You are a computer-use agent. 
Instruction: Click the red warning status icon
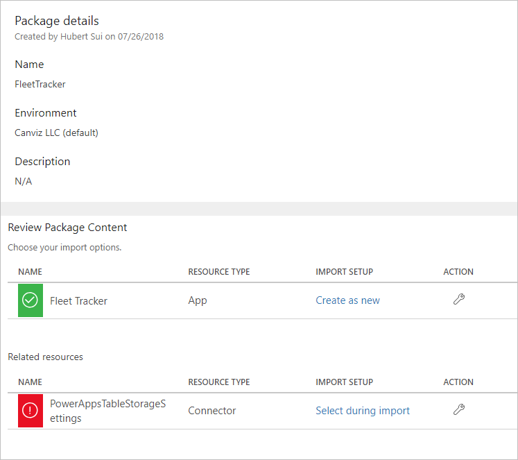[x=31, y=411]
